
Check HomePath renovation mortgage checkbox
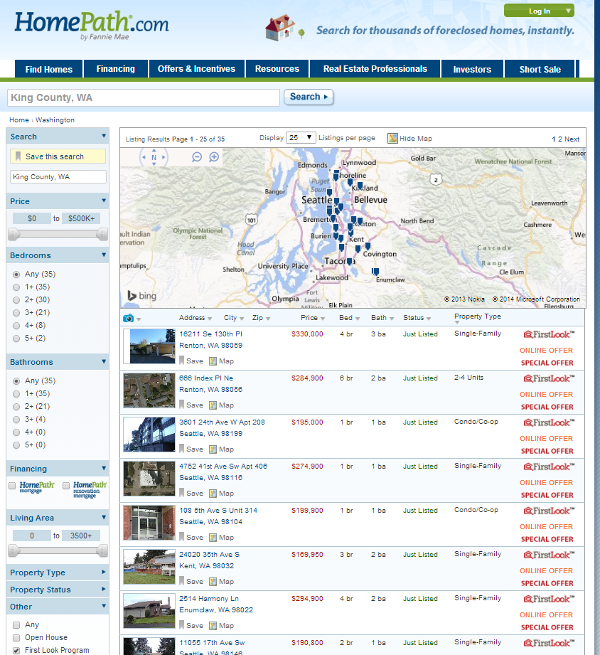click(x=66, y=486)
